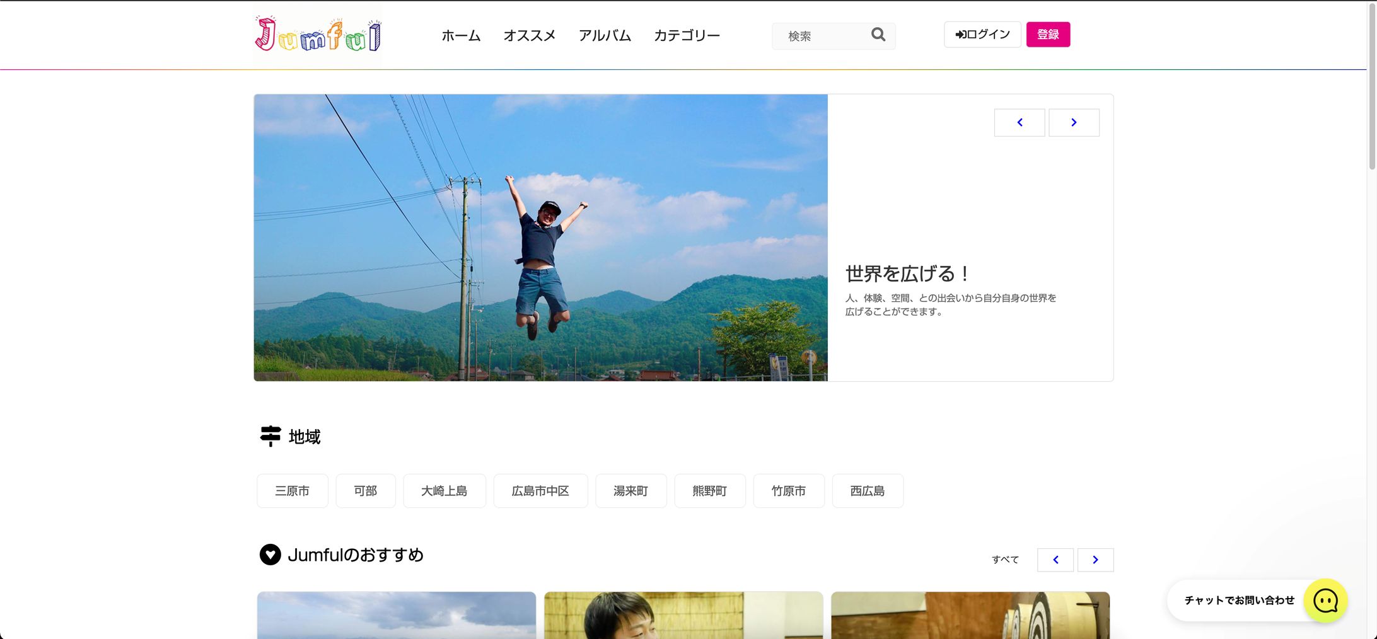Viewport: 1377px width, 639px height.
Task: Click the pink 登録 button
Action: click(x=1048, y=34)
